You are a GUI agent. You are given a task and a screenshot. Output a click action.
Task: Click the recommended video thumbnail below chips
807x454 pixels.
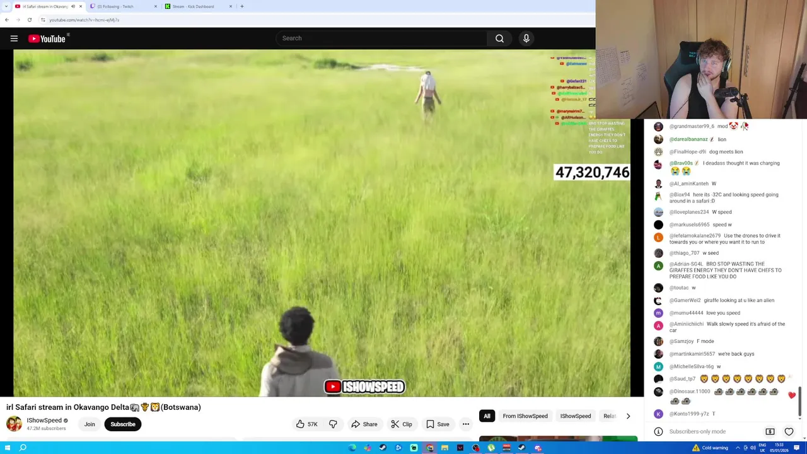click(558, 439)
